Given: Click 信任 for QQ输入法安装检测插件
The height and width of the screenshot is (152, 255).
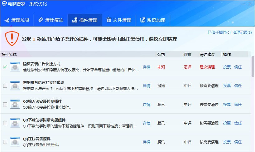Looking at the screenshot, I should (238, 105).
